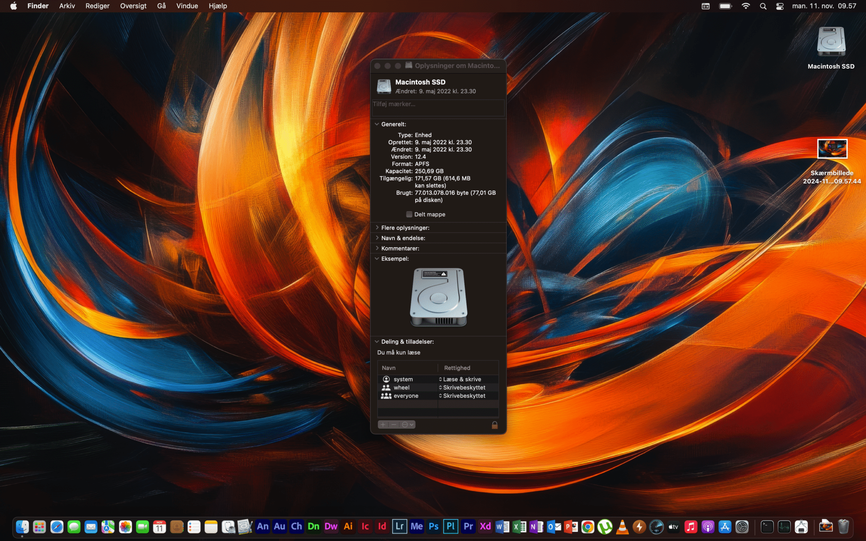Open the Arkiv menu
This screenshot has height=541, width=866.
pyautogui.click(x=67, y=6)
